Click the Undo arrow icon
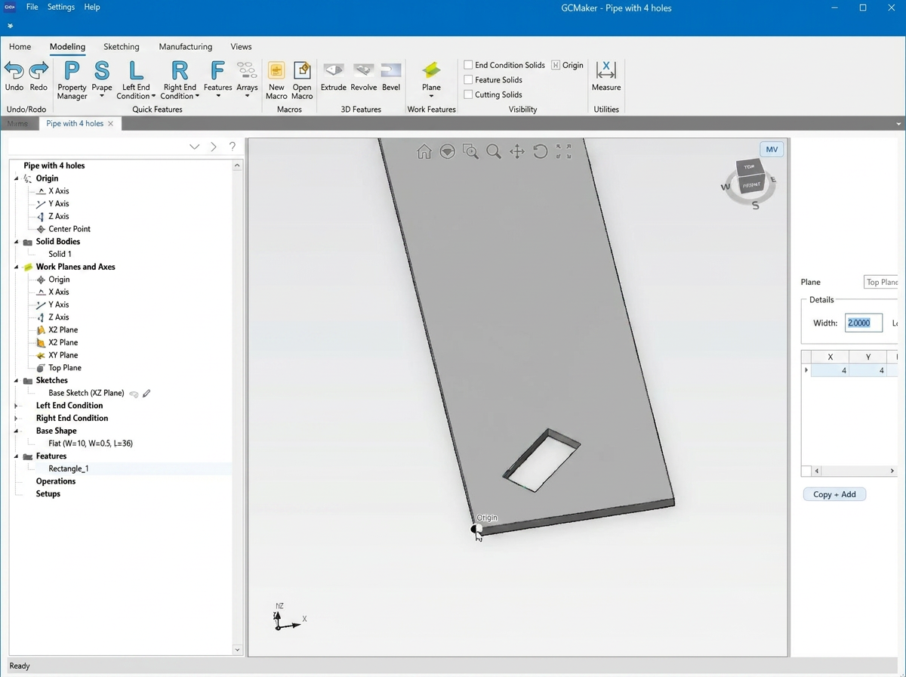Viewport: 906px width, 677px height. pyautogui.click(x=14, y=70)
